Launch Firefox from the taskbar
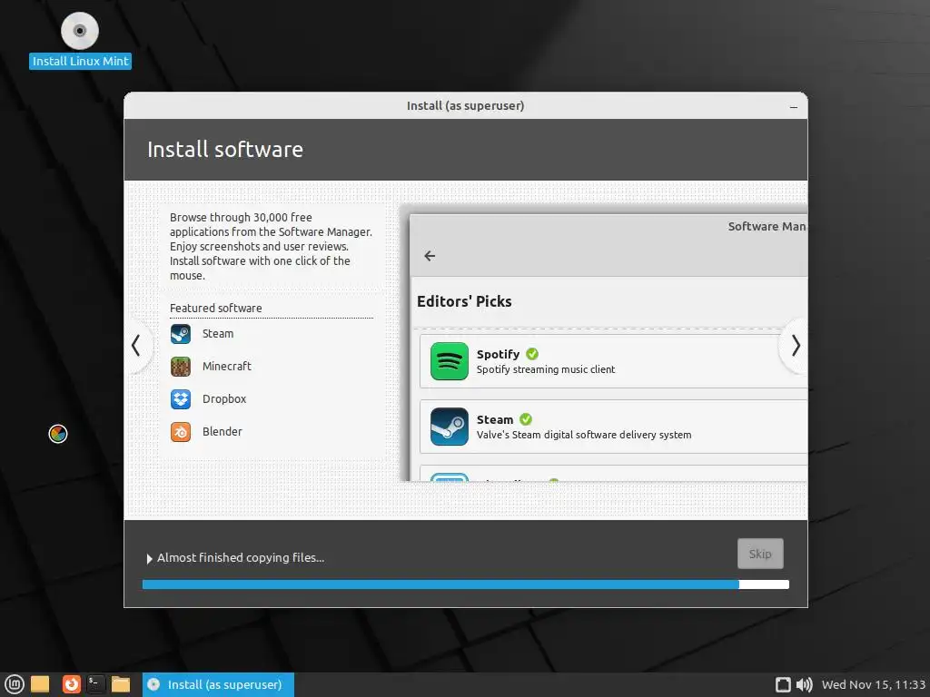 point(71,684)
